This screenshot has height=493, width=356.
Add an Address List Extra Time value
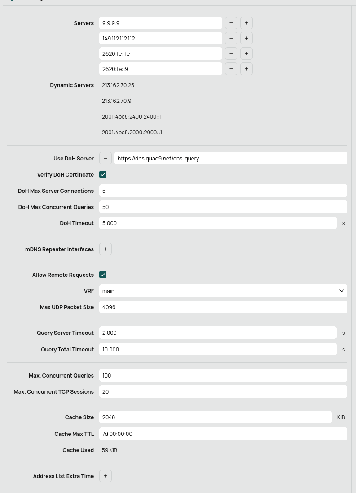[105, 476]
